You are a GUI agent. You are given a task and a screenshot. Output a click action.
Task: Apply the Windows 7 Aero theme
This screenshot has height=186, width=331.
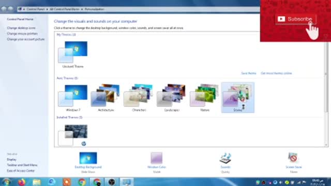pyautogui.click(x=73, y=98)
